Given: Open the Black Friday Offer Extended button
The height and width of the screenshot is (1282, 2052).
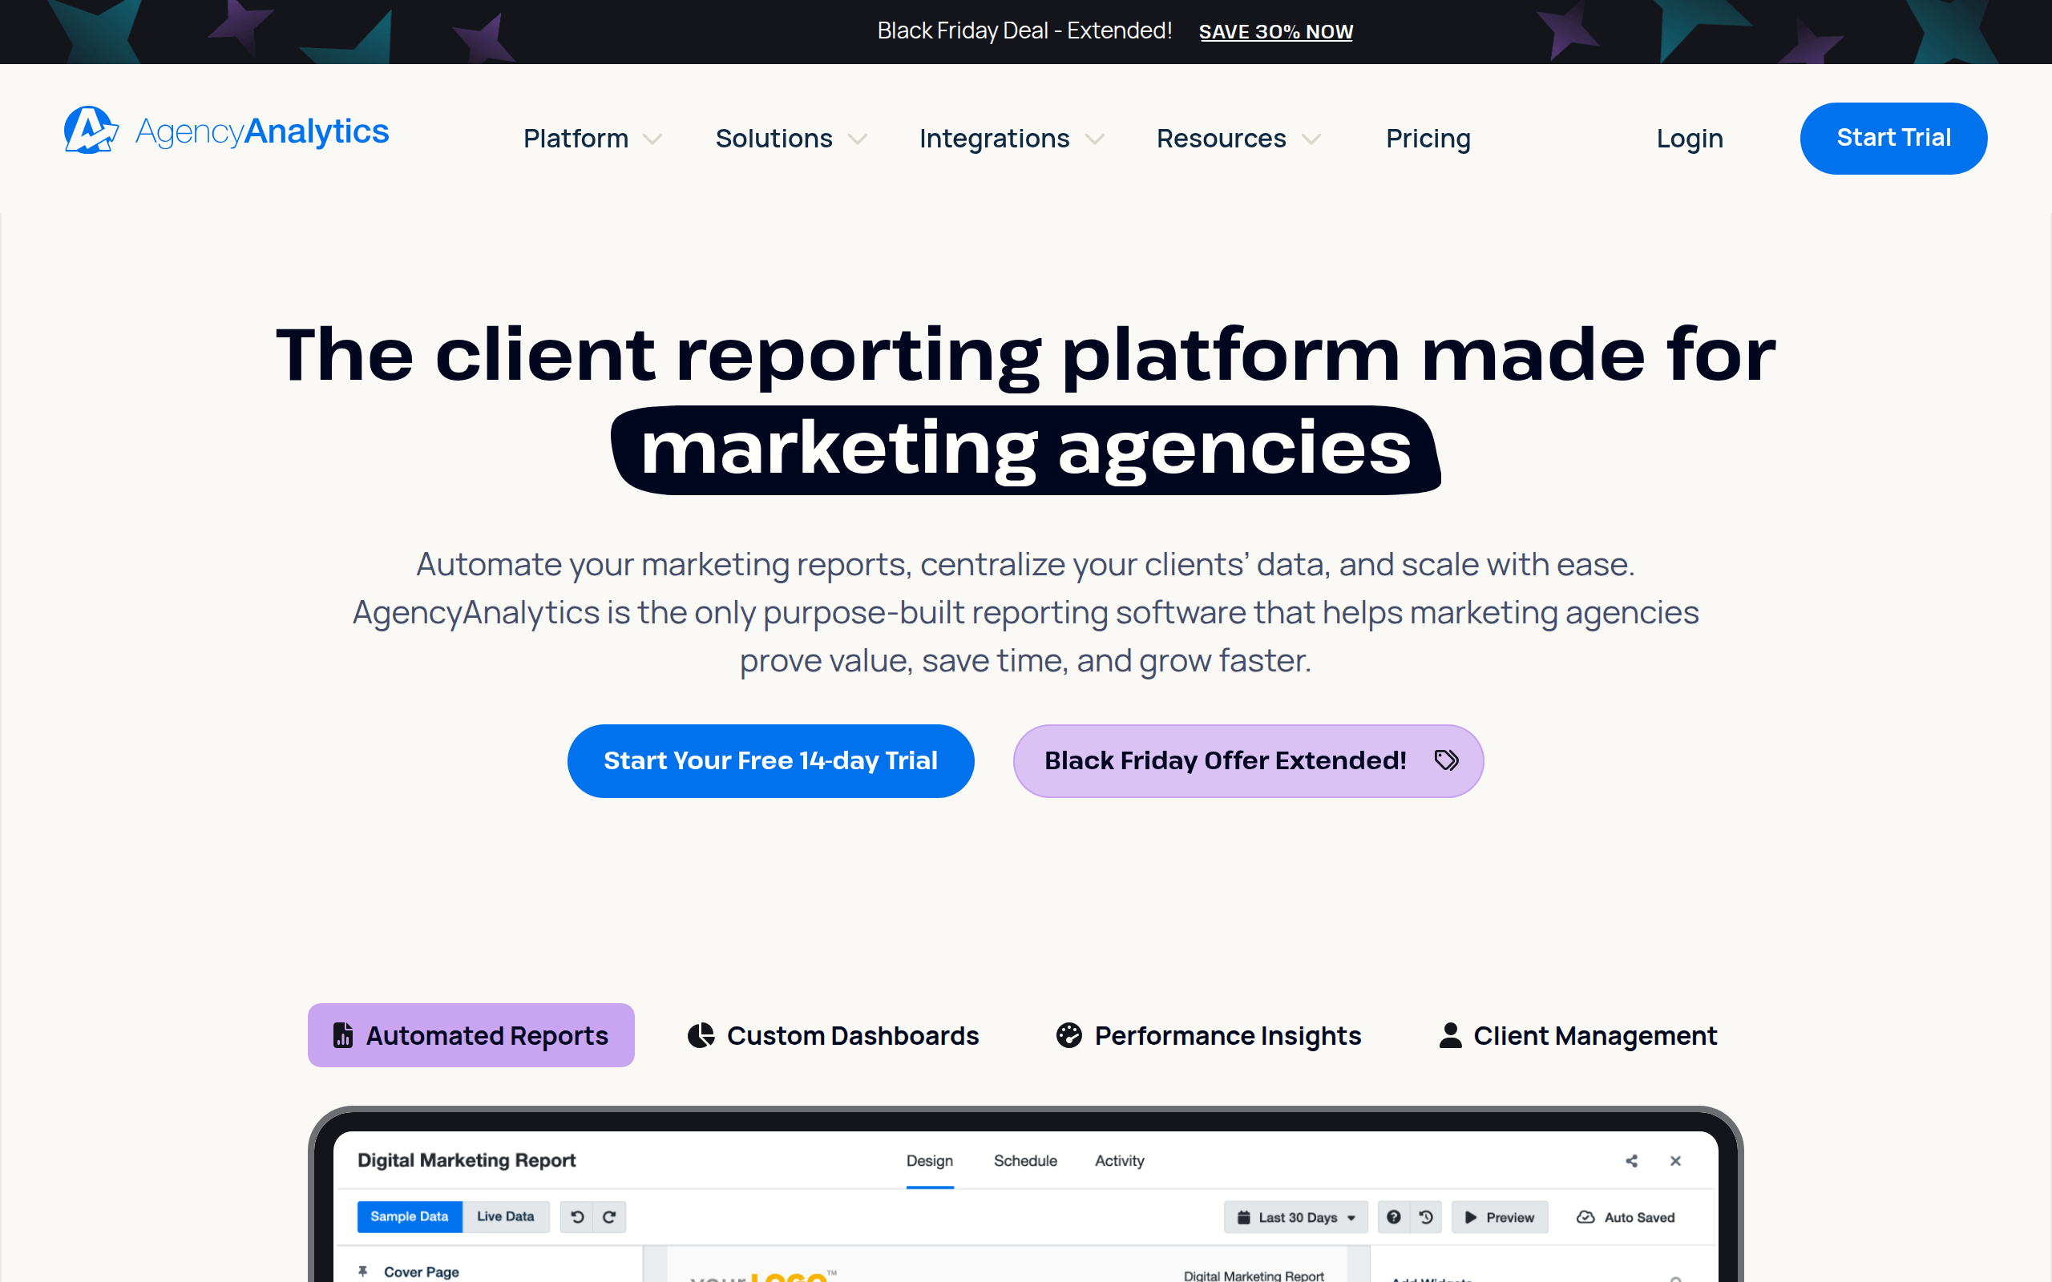Looking at the screenshot, I should click(1247, 760).
